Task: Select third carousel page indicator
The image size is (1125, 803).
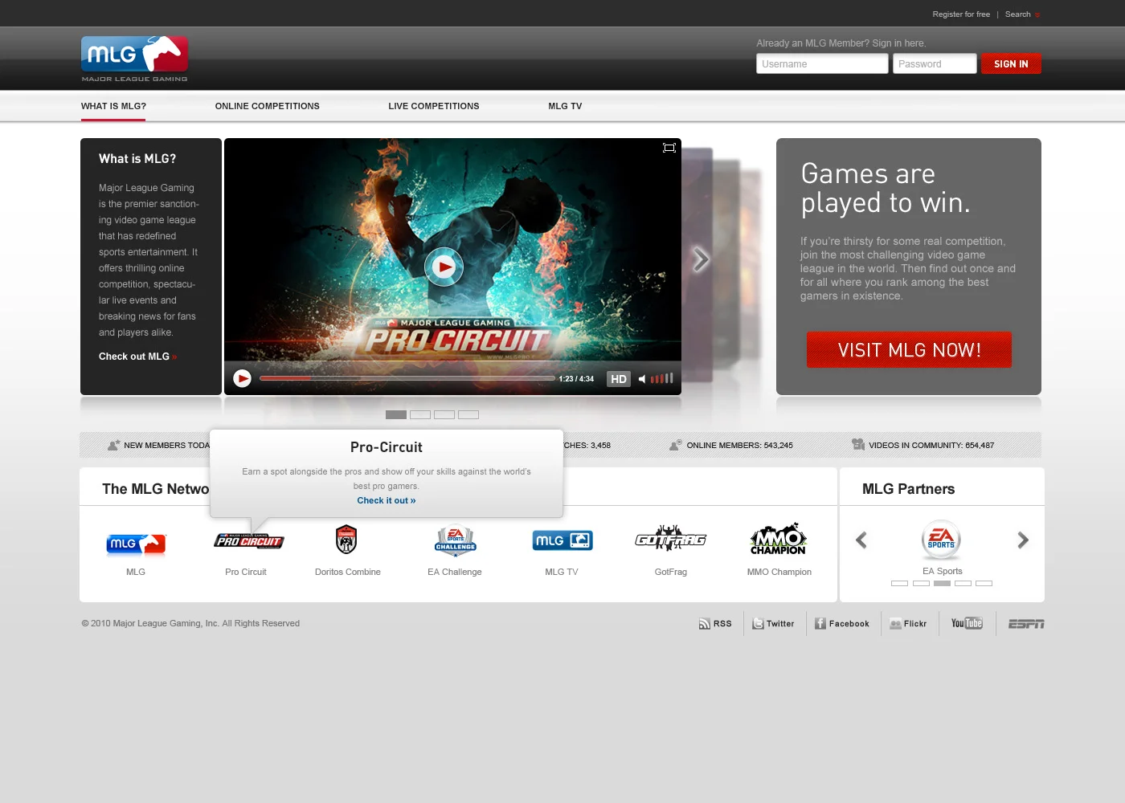Action: tap(444, 415)
